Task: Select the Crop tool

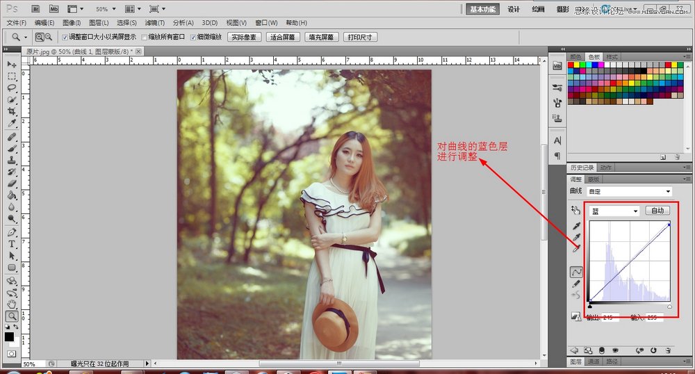Action: 12,111
